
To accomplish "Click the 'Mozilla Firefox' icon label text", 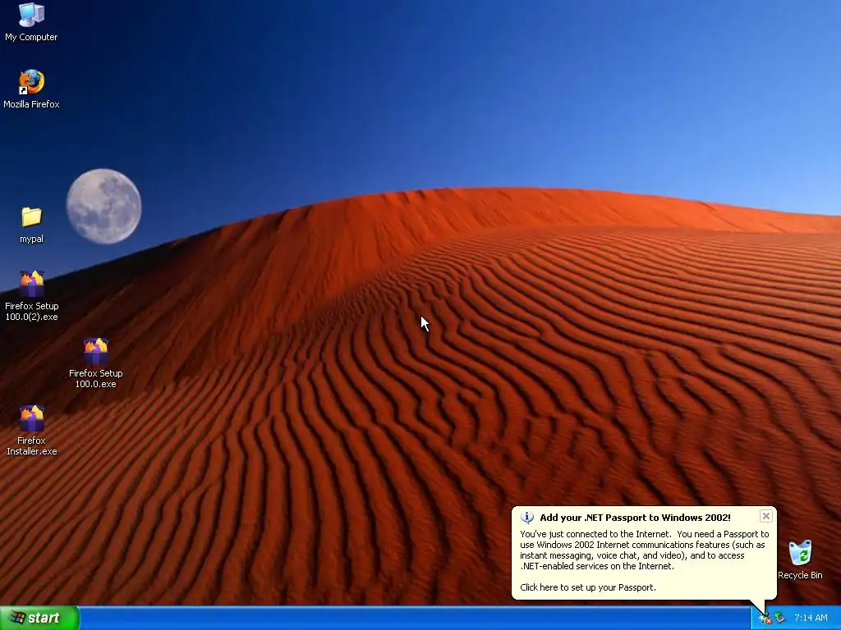I will [31, 104].
